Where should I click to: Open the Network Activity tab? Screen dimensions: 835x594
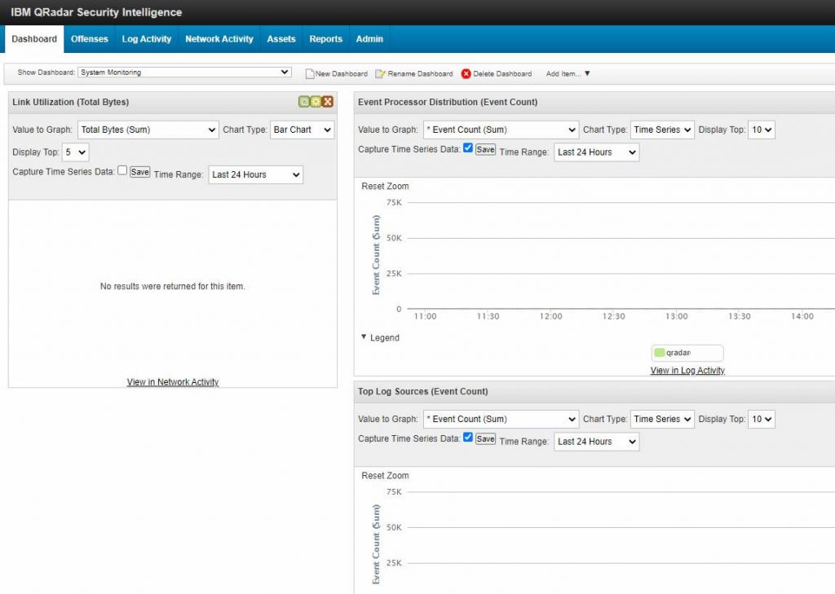click(219, 39)
